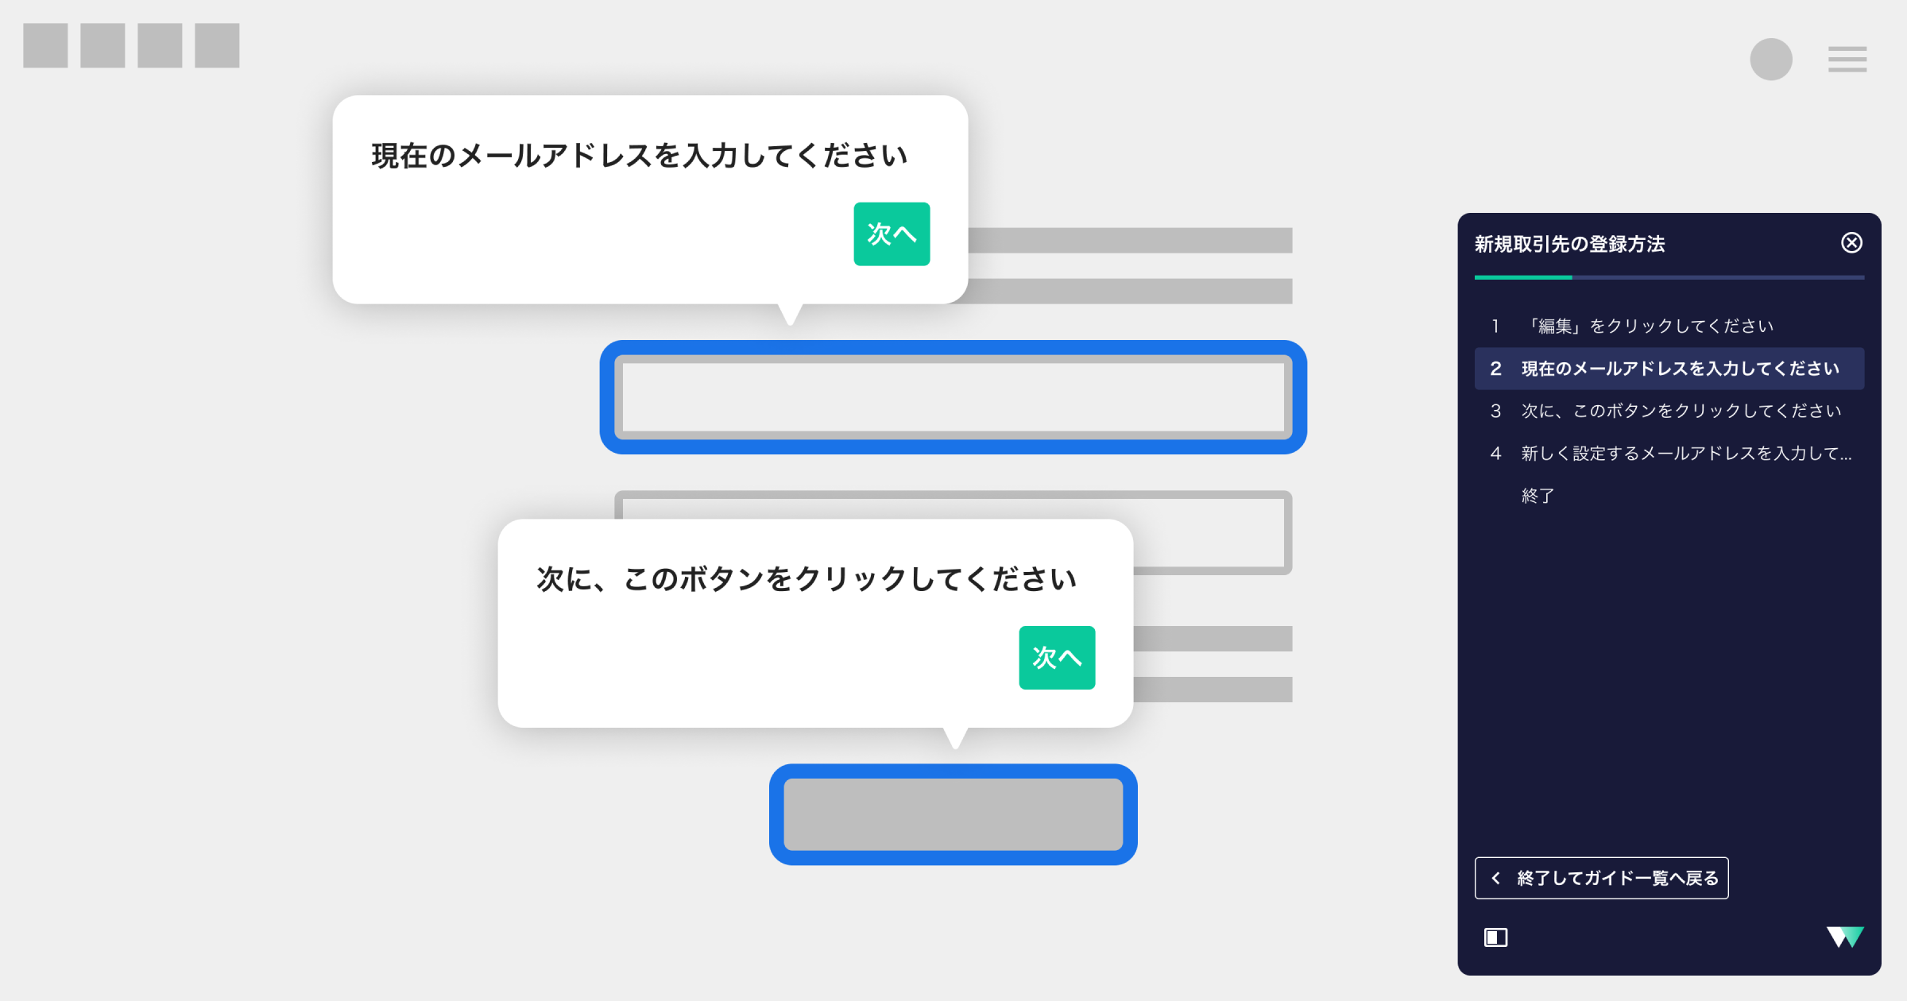This screenshot has width=1907, height=1001.
Task: Click the blue-highlighted gray button
Action: 953,814
